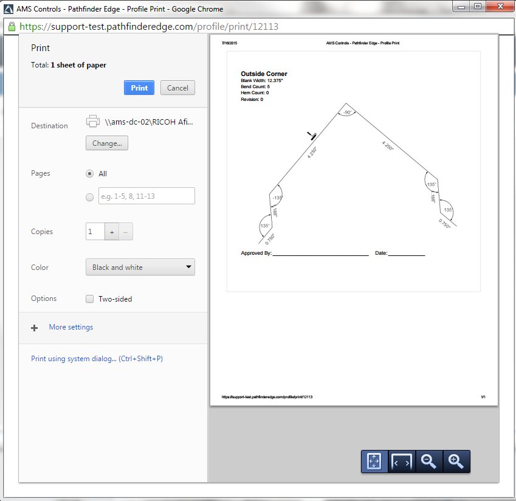
Task: Click the 'Revision: 0' preview text
Action: 252,100
